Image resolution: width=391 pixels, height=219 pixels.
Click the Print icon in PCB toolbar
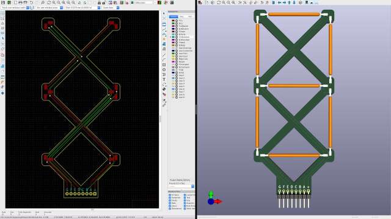pyautogui.click(x=20, y=2)
